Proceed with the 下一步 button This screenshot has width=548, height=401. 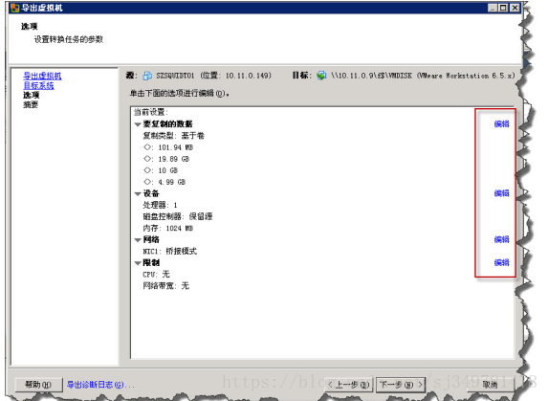[x=401, y=385]
